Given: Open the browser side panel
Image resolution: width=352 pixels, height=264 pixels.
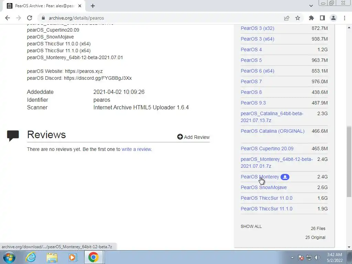Looking at the screenshot, I should point(322,18).
